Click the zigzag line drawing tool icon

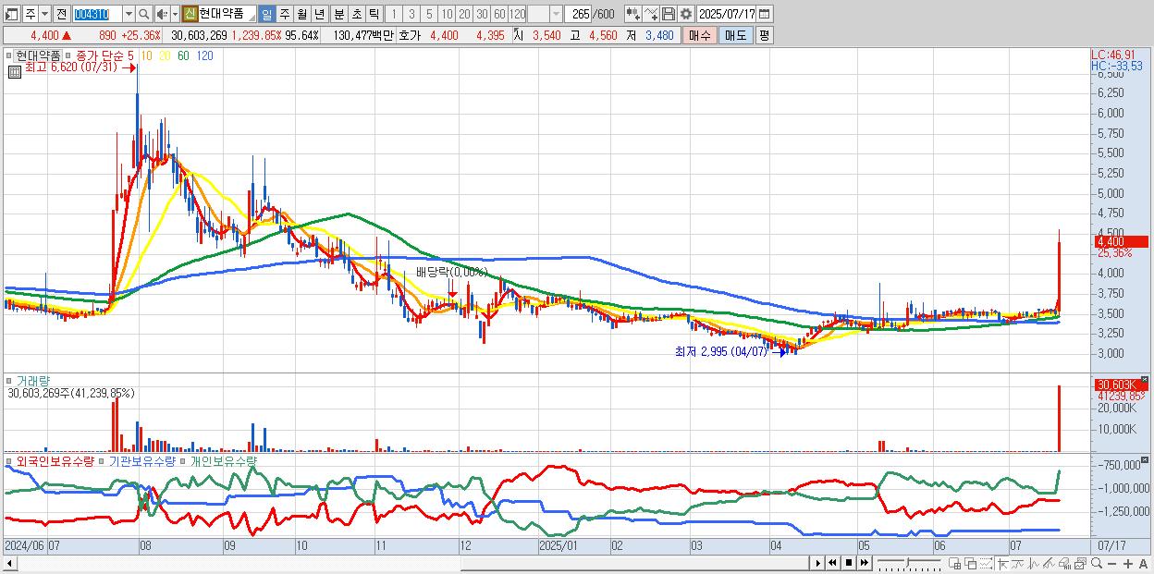click(1034, 563)
